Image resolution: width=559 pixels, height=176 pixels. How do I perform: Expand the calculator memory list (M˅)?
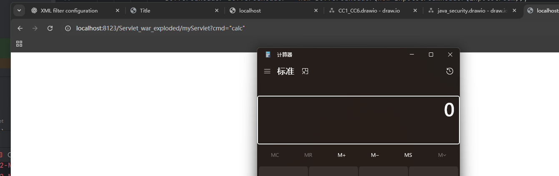(x=442, y=155)
